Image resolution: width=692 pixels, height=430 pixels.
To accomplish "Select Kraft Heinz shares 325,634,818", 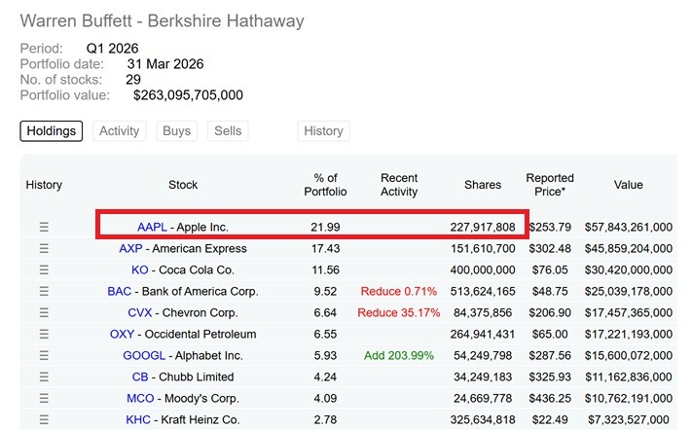I will point(483,420).
